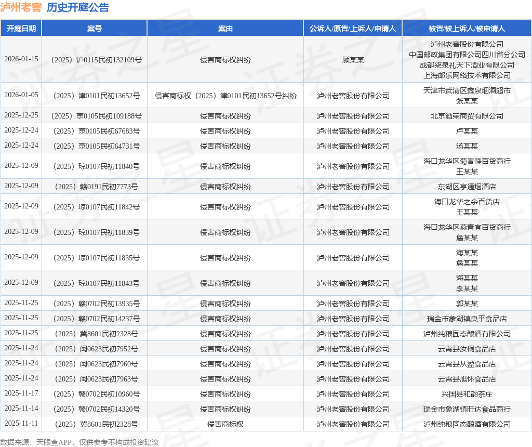This screenshot has height=447, width=532.
Task: Click the 历史开庭公告 heading
Action: (x=78, y=7)
